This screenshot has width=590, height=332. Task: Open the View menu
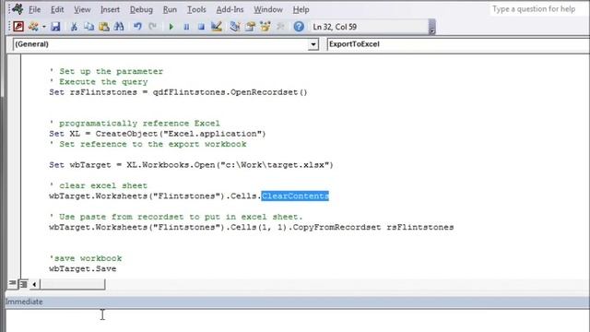click(x=82, y=9)
